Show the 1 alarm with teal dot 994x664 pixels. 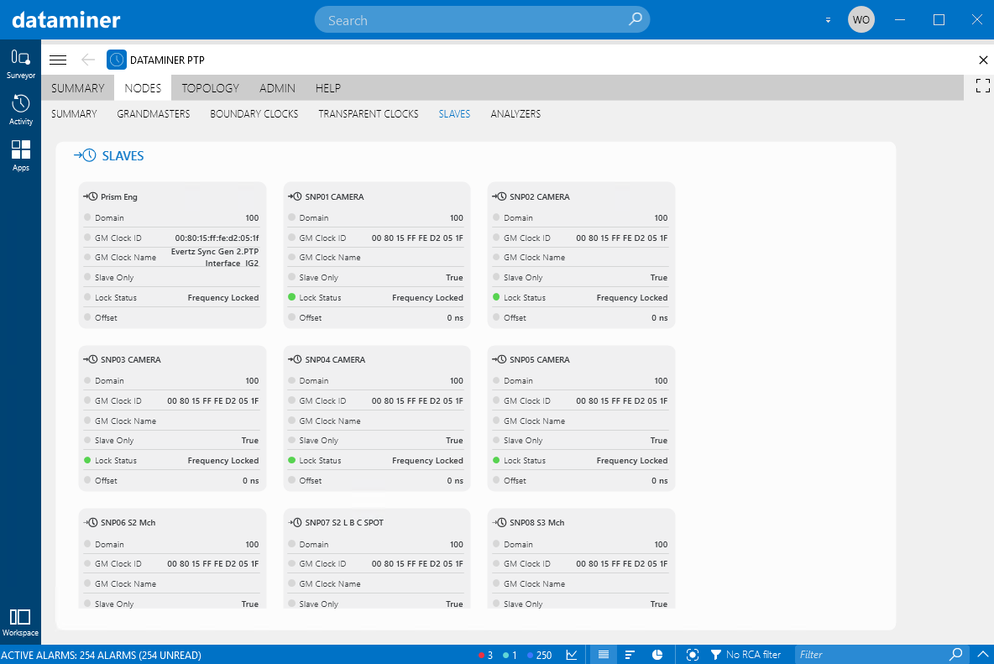[510, 655]
